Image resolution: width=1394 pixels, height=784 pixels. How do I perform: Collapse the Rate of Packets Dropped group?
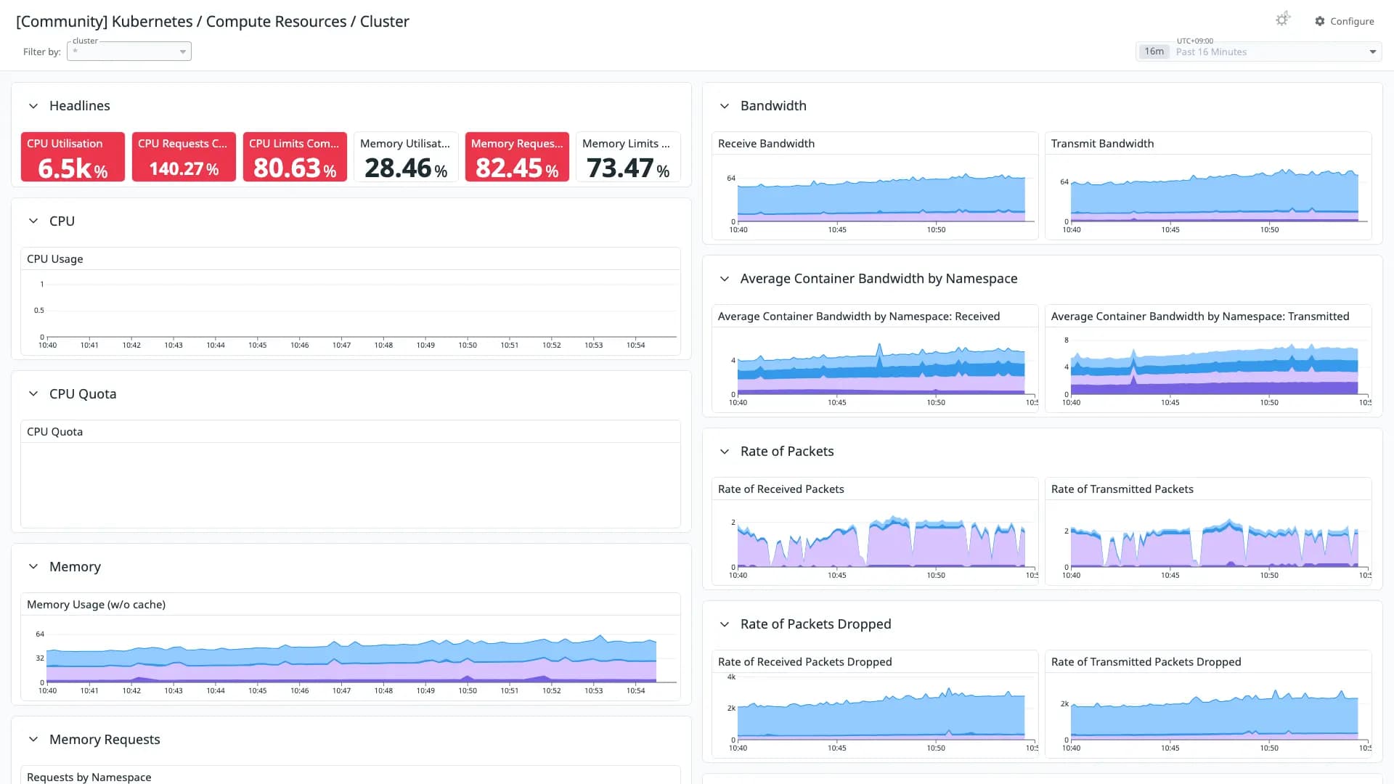point(725,624)
